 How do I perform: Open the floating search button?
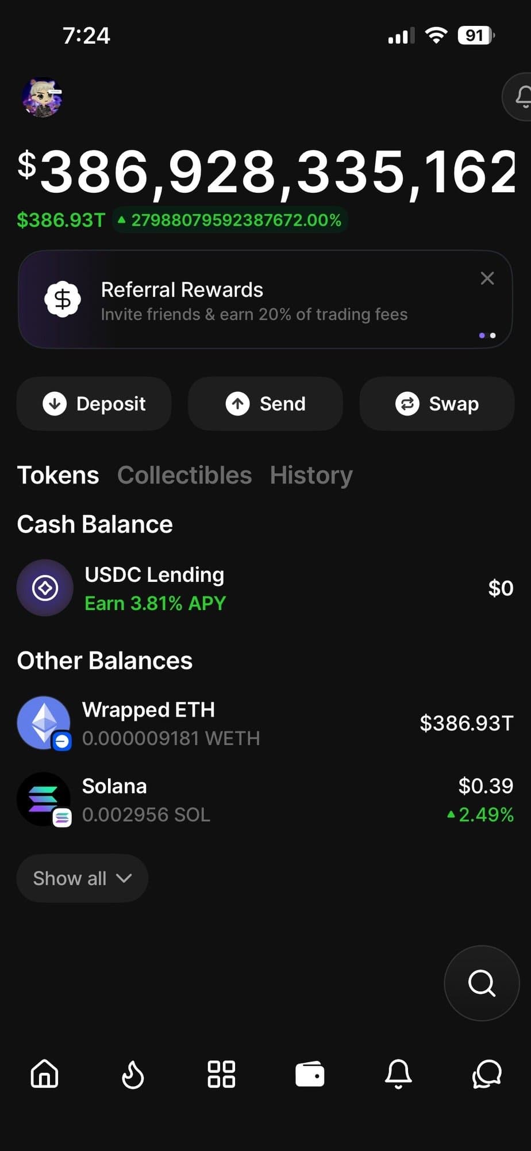point(482,983)
